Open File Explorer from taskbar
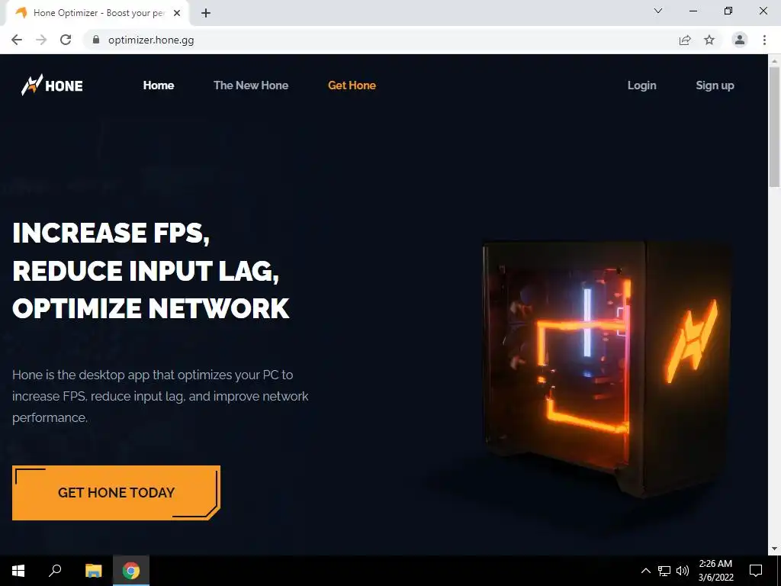Image resolution: width=781 pixels, height=586 pixels. click(x=93, y=571)
